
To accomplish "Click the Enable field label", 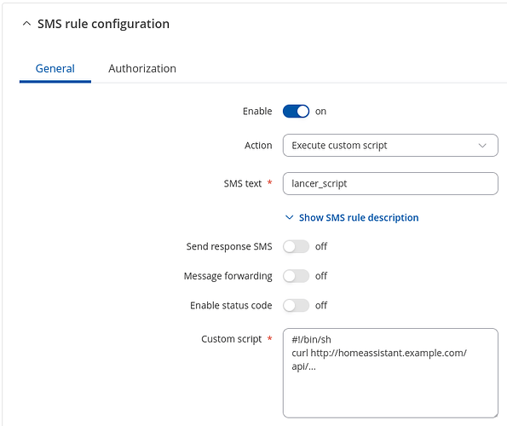I will click(257, 112).
